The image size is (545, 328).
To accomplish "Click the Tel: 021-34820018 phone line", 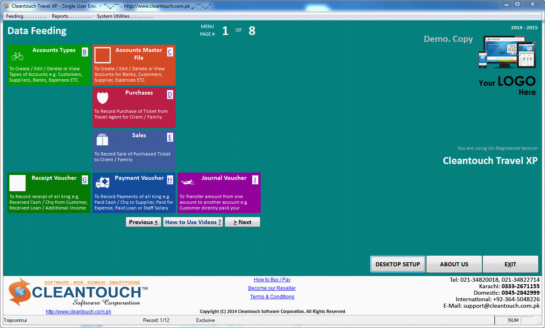I will (495, 280).
